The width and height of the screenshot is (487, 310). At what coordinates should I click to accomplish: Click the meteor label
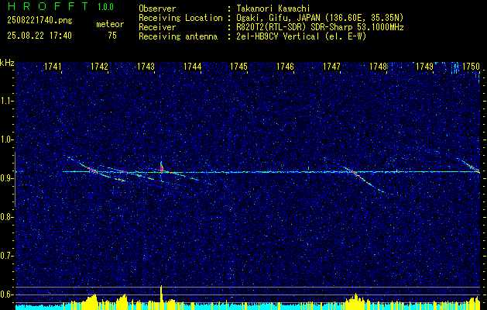[x=110, y=24]
